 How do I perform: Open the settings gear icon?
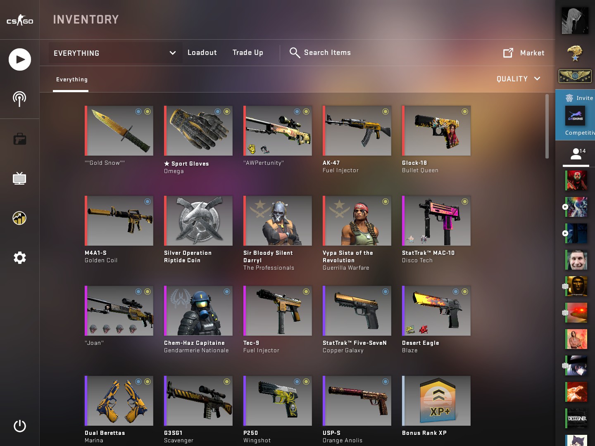pyautogui.click(x=20, y=258)
